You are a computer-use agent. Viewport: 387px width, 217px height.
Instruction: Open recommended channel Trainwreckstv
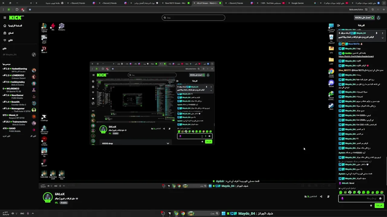[x=19, y=123]
